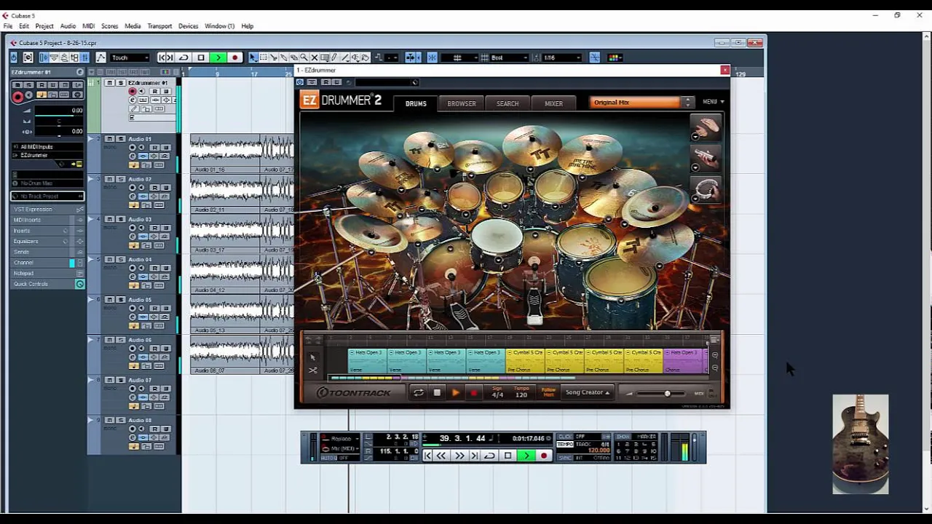Click the Cubase toolbar Stop button

coord(201,57)
